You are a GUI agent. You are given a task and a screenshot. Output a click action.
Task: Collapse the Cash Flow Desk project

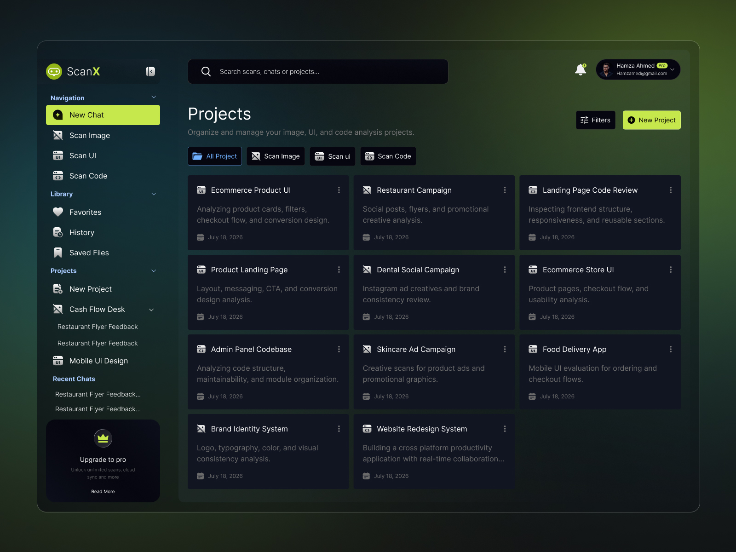[x=151, y=310]
